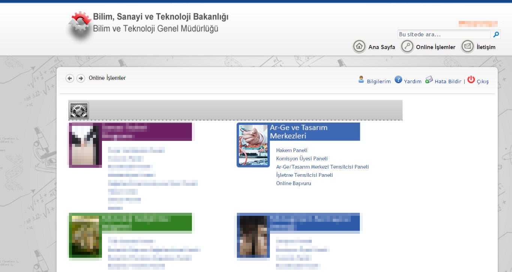The width and height of the screenshot is (512, 272).
Task: Go back with the left arrow icon
Action: (x=70, y=78)
